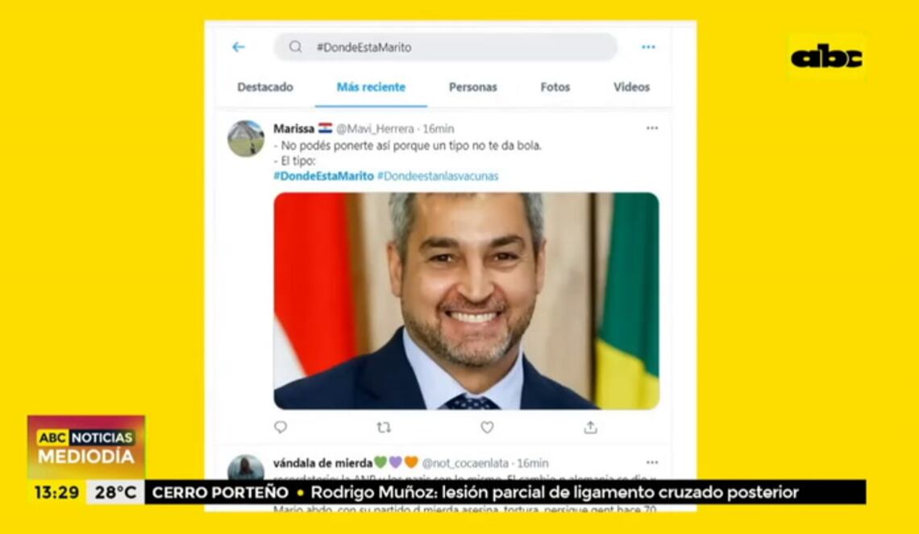Open the Personas tab
The height and width of the screenshot is (534, 919).
coord(473,87)
